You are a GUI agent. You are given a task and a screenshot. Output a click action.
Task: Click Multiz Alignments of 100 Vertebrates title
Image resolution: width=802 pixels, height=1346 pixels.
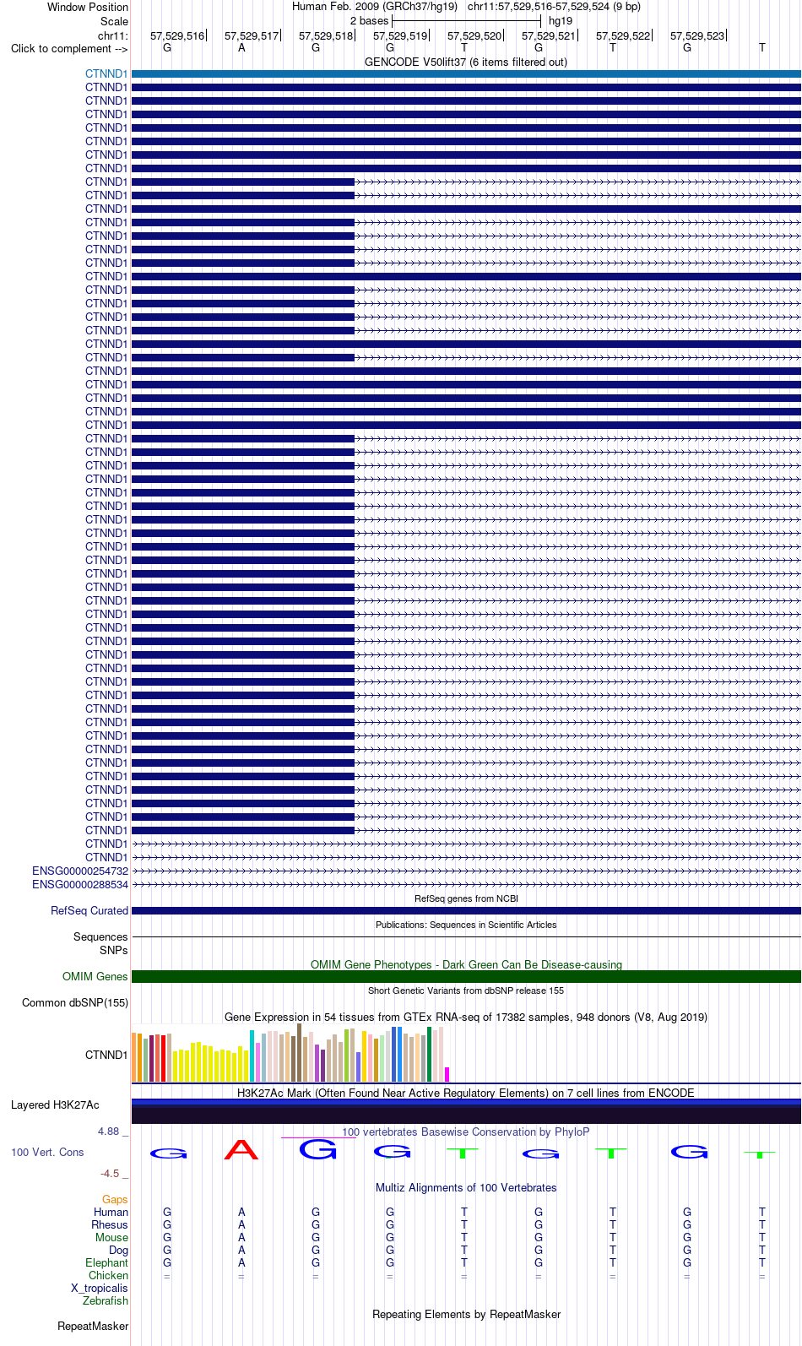tap(466, 1187)
